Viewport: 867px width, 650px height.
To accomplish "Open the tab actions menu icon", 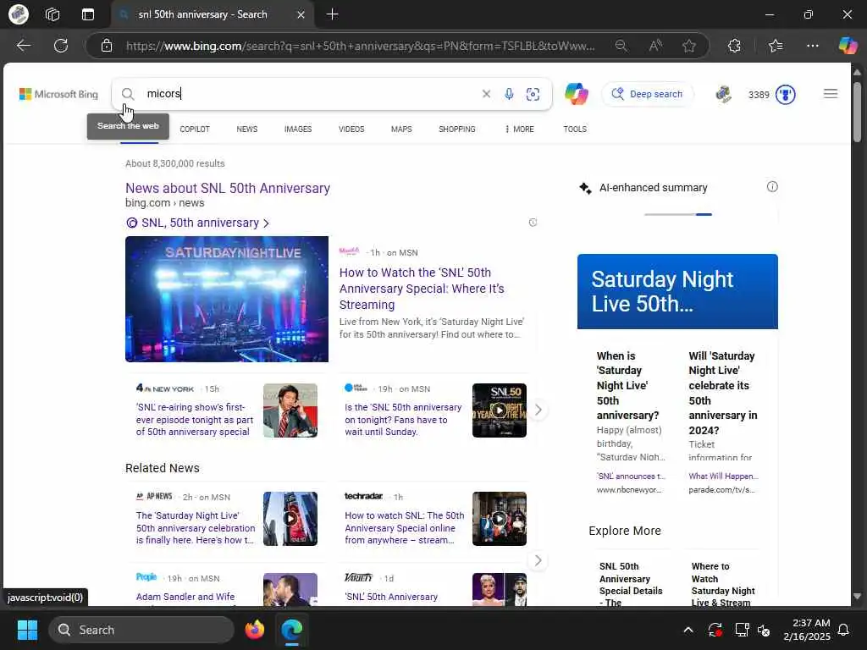I will (x=88, y=14).
